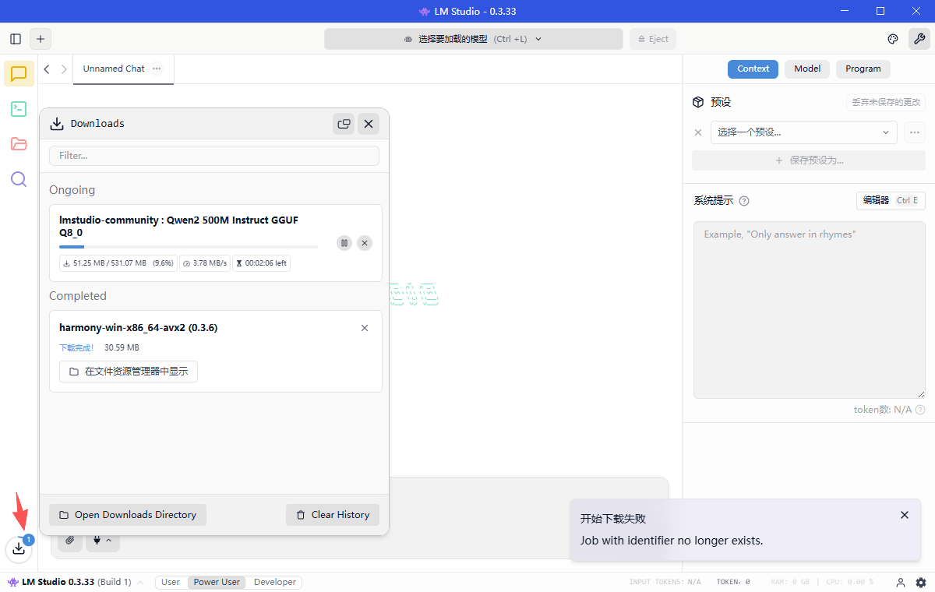Pause the Qwen2 download

click(x=344, y=243)
